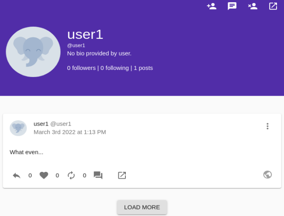This screenshot has height=216, width=284.
Task: Click user1's large profile avatar
Action: click(x=33, y=52)
